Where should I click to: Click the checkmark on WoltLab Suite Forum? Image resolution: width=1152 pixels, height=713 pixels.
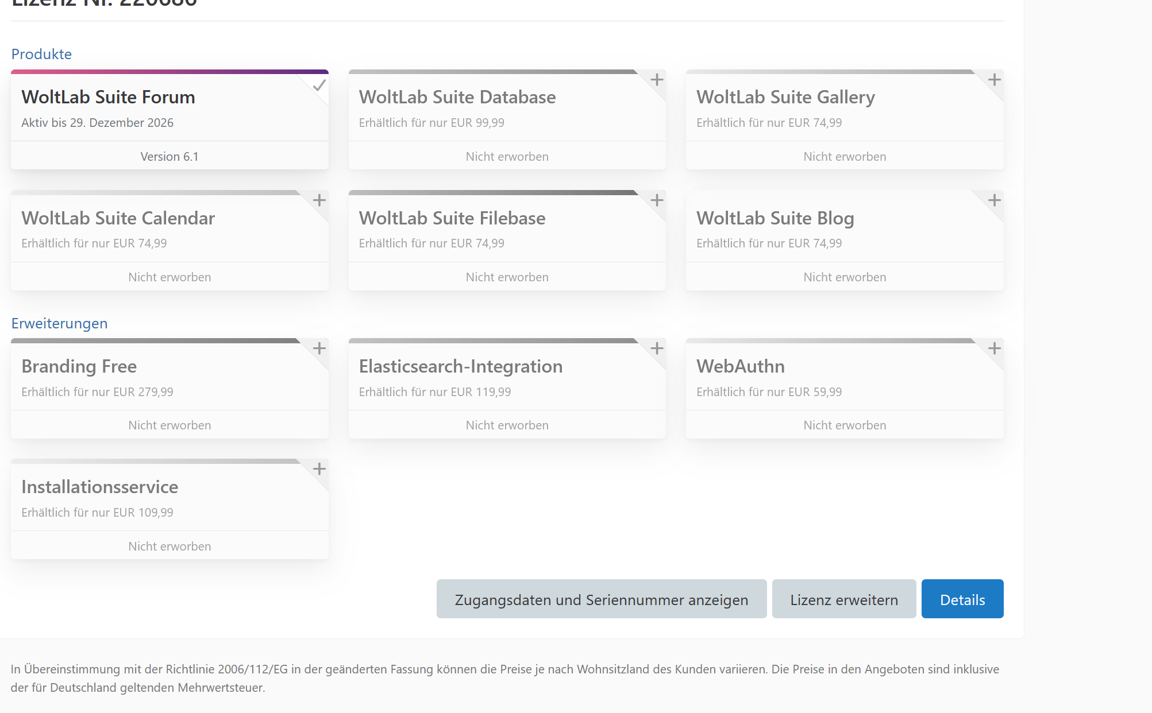319,86
